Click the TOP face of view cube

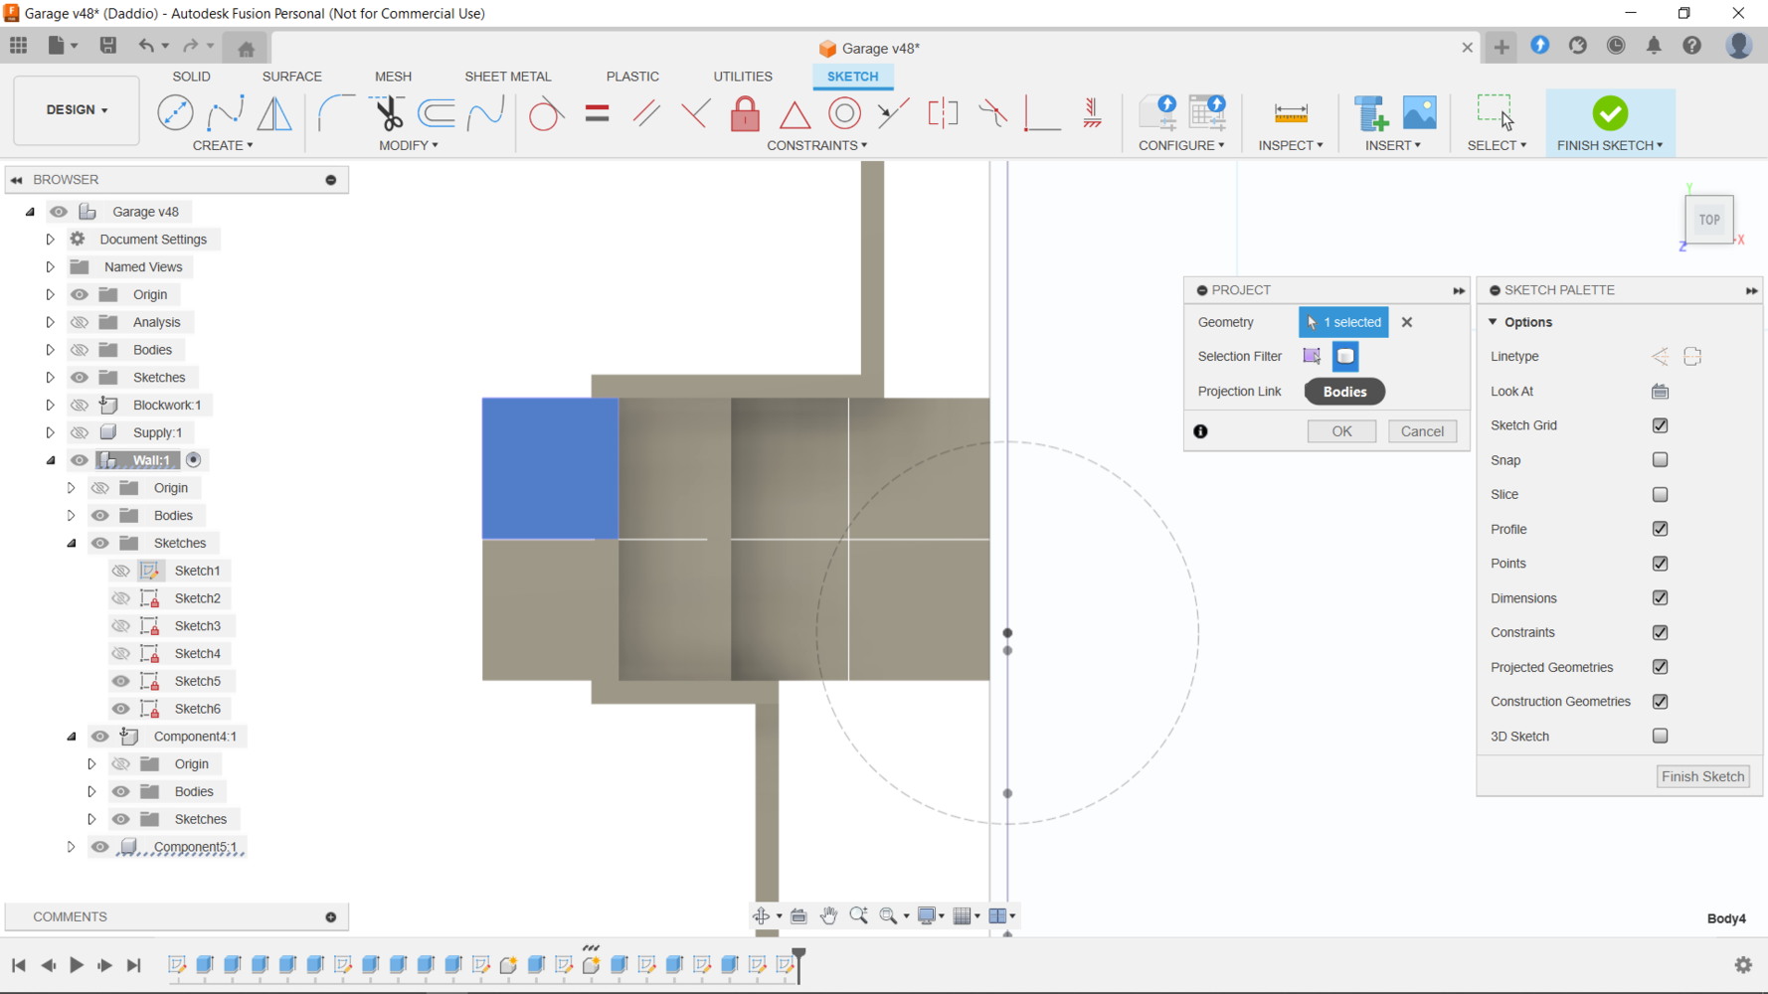point(1708,220)
